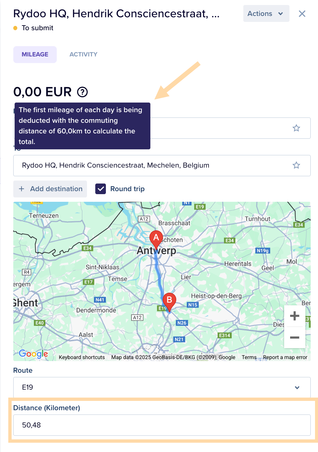Viewport: 318px width, 452px height.
Task: Click the Add destination button
Action: pos(50,189)
